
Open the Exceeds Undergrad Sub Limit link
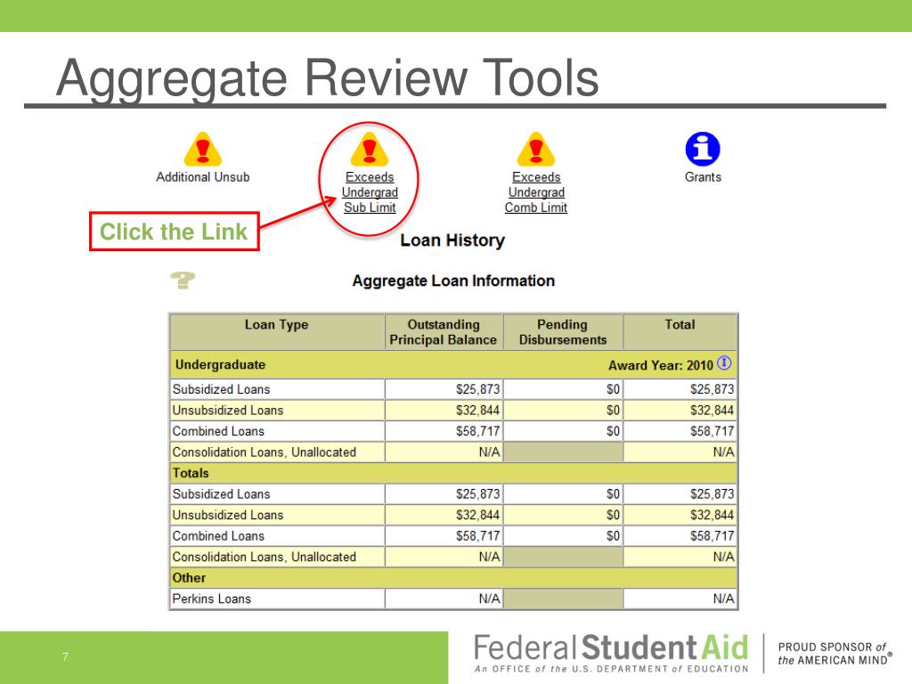(x=370, y=192)
